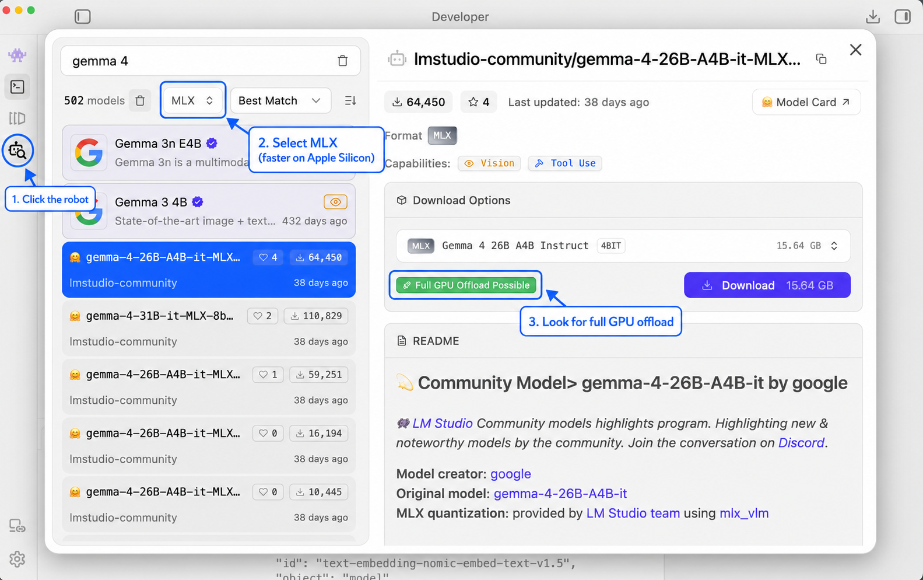Click the 16,194 downloads badge

tap(318, 434)
